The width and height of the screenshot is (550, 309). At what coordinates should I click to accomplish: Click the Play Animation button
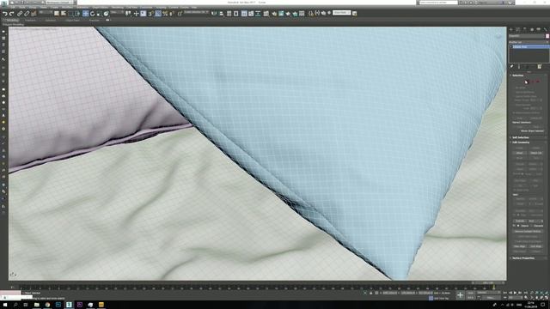point(515,293)
